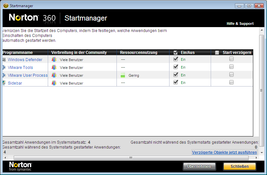Click the community users icon for VMware User Process

coord(54,75)
